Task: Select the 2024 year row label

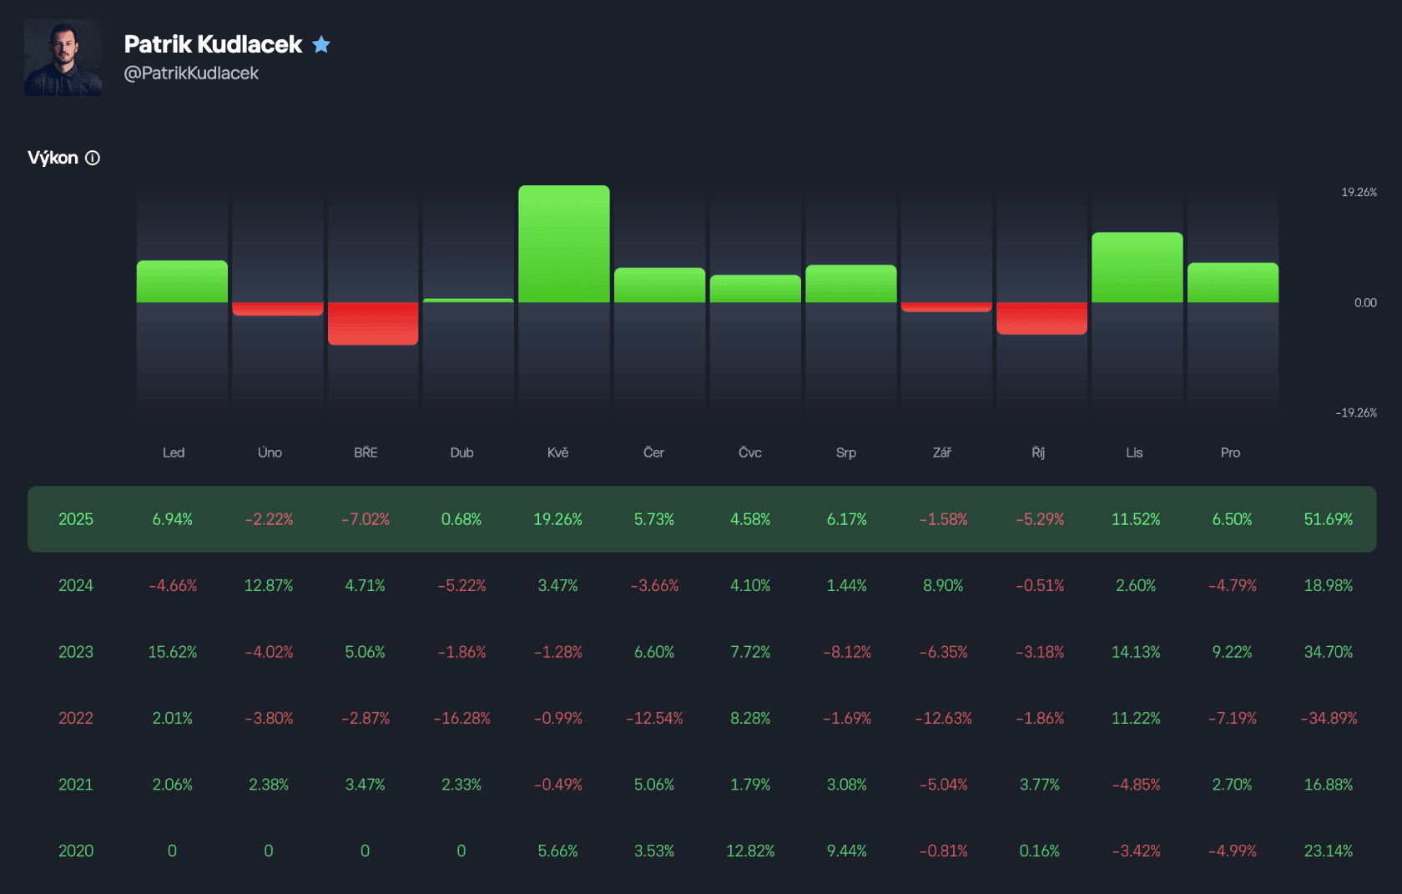Action: pyautogui.click(x=75, y=585)
